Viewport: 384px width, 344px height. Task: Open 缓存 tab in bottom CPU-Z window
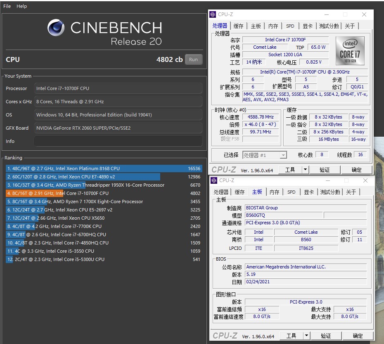point(239,192)
